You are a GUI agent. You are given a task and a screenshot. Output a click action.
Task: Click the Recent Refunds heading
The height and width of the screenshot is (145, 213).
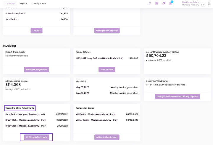(83, 52)
